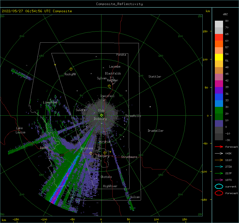This screenshot has height=223, width=239.
Task: Click the yellow radar site marker near Didsbury
Action: coord(101,115)
